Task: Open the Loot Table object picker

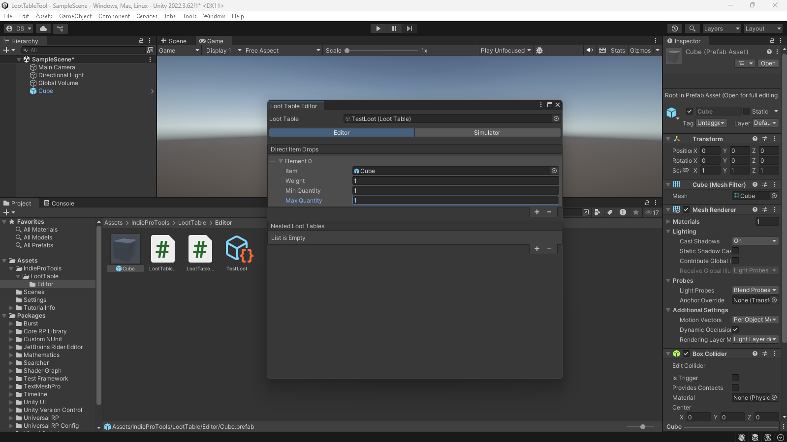Action: 556,118
